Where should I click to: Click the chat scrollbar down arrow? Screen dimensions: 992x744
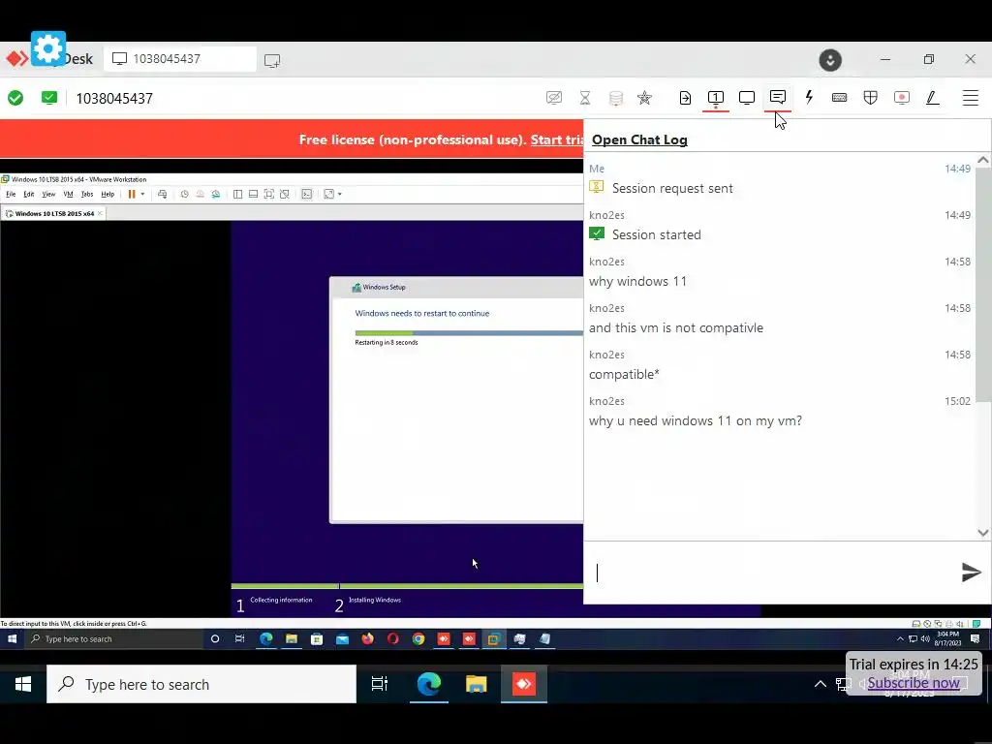[x=982, y=533]
